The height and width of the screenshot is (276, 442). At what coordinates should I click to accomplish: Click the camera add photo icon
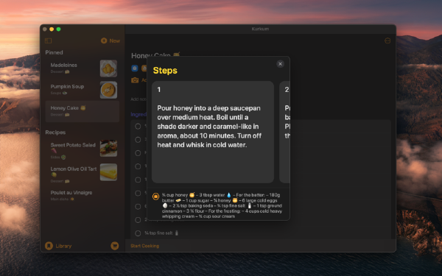tap(135, 80)
